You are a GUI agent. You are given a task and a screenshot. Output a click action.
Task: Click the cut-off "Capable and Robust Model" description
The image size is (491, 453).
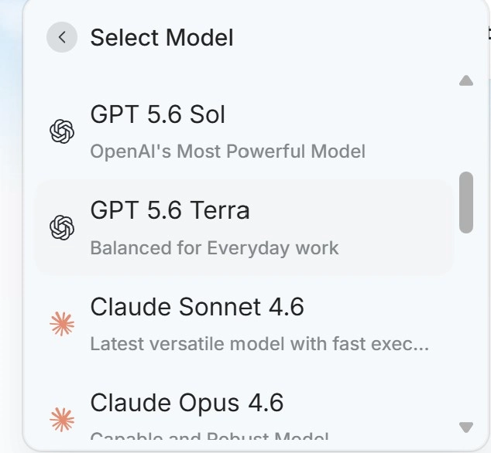(209, 435)
